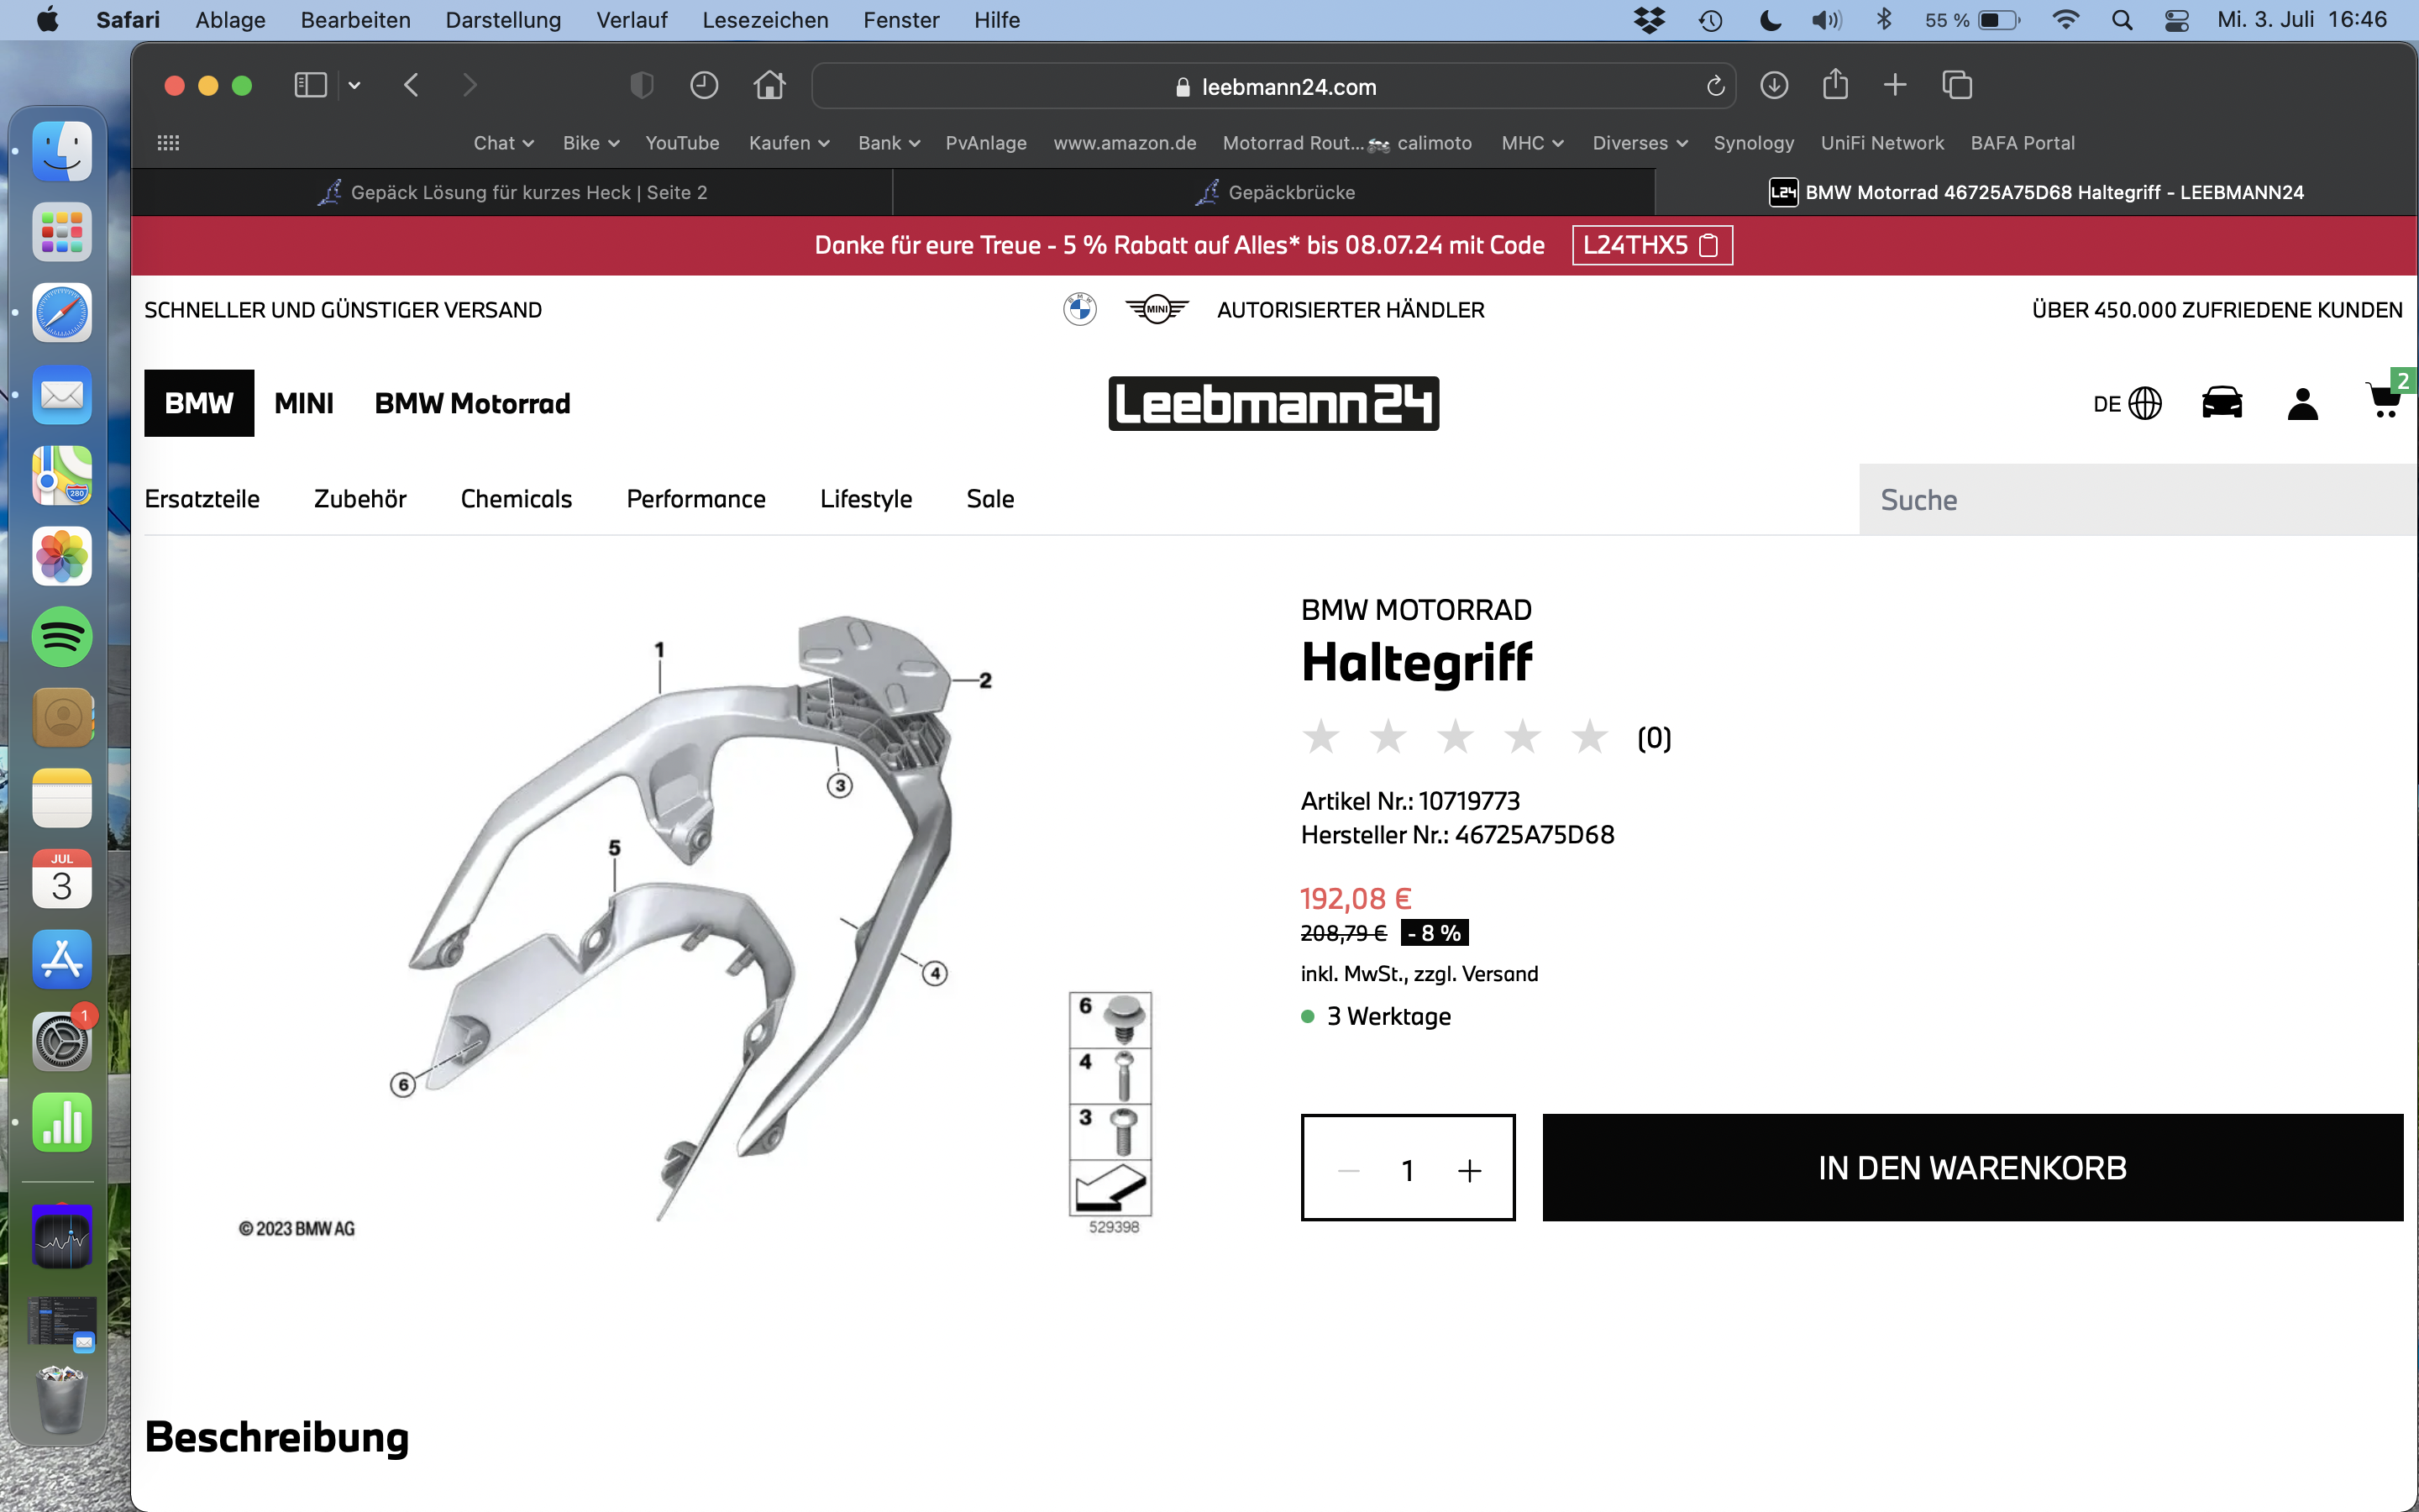Switch to Gepäck Lösung für kurzes Heck tab

512,192
